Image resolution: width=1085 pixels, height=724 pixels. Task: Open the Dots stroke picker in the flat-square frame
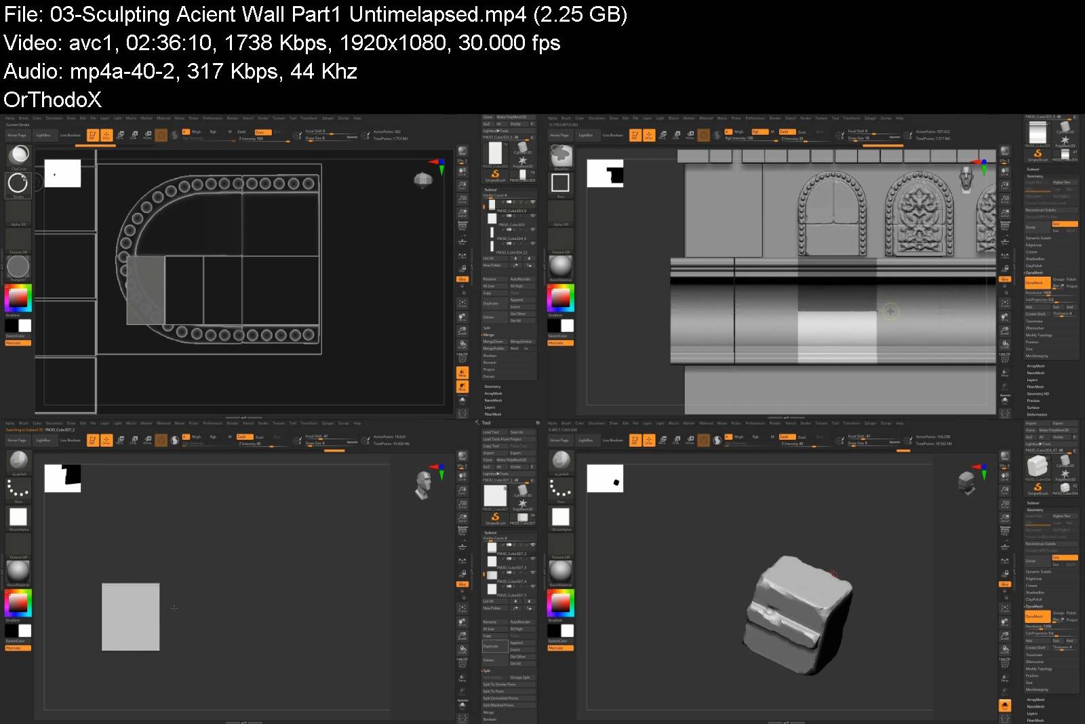point(18,489)
